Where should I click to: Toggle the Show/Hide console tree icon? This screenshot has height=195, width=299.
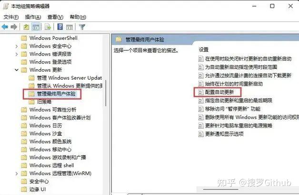[36, 27]
